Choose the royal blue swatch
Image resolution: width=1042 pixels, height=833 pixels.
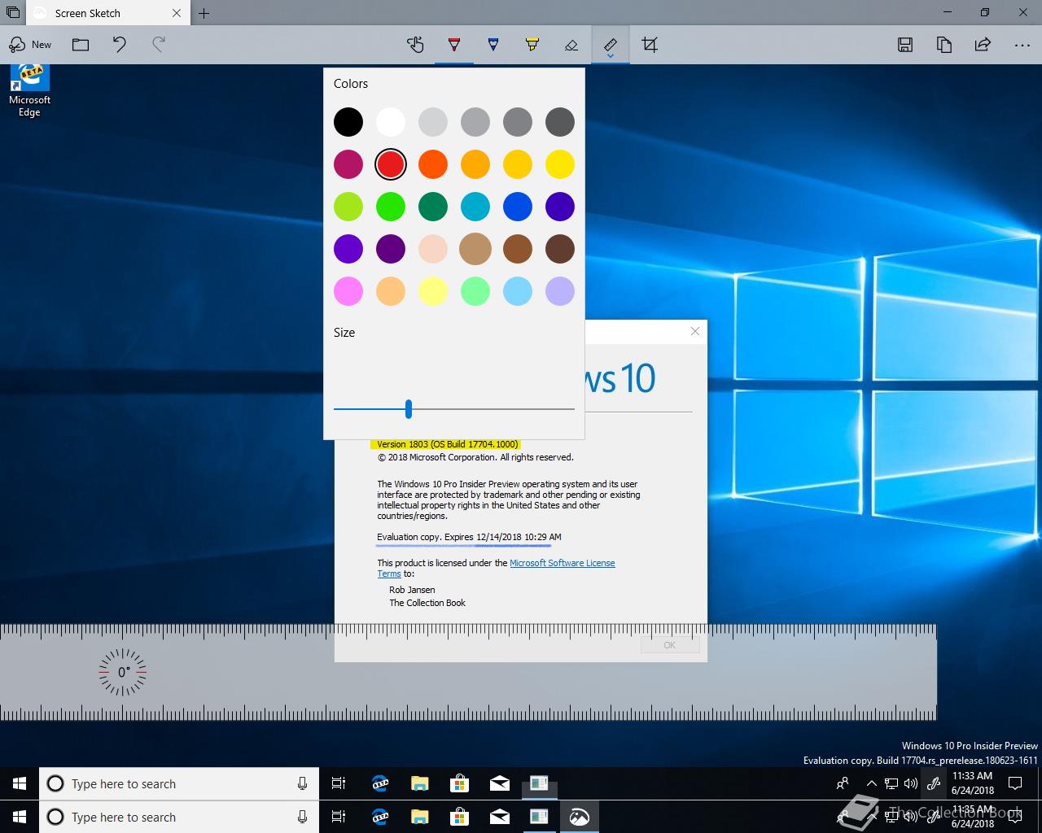518,207
